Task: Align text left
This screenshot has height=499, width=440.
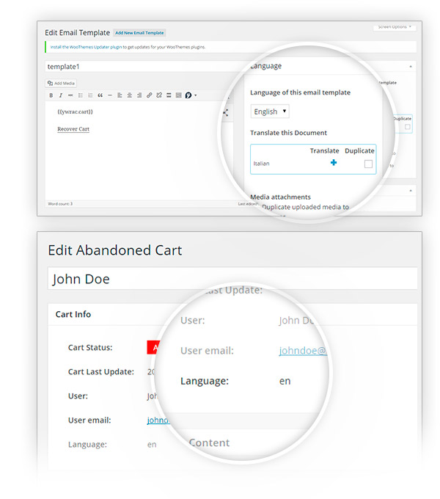Action: [120, 95]
